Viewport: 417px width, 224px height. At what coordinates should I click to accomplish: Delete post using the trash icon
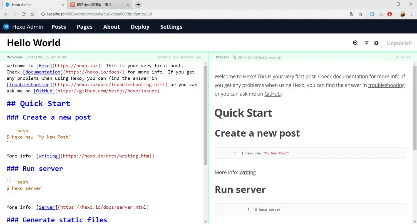pos(366,43)
